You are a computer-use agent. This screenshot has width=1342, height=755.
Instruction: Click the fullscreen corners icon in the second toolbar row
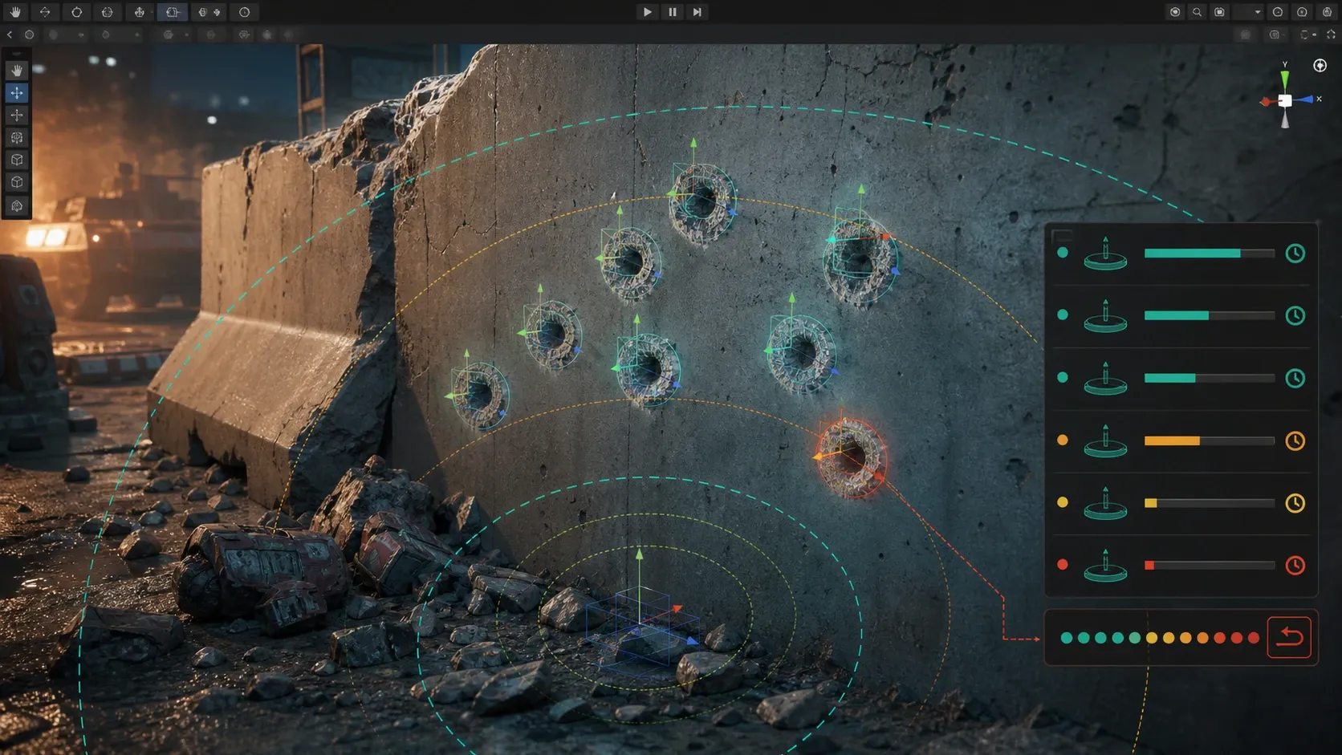pos(1331,35)
